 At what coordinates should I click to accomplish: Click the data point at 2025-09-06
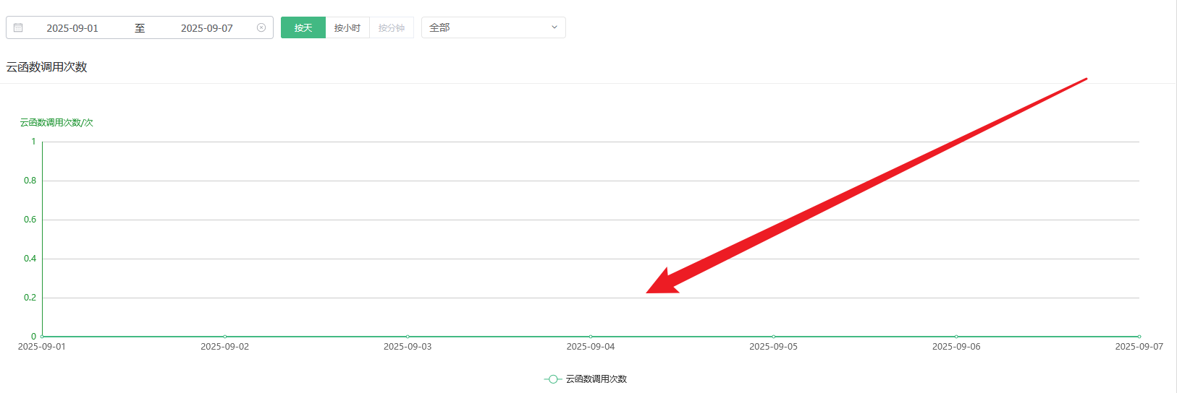coord(956,337)
